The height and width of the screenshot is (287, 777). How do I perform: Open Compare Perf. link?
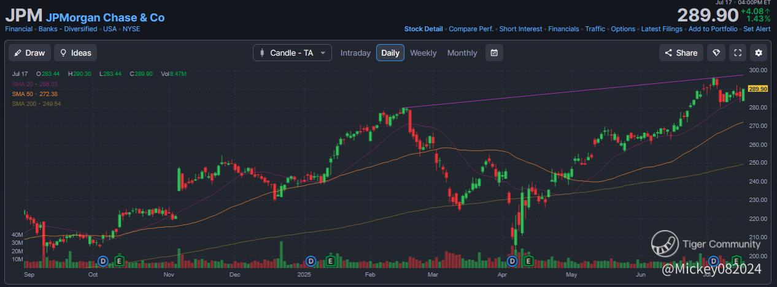(x=471, y=29)
